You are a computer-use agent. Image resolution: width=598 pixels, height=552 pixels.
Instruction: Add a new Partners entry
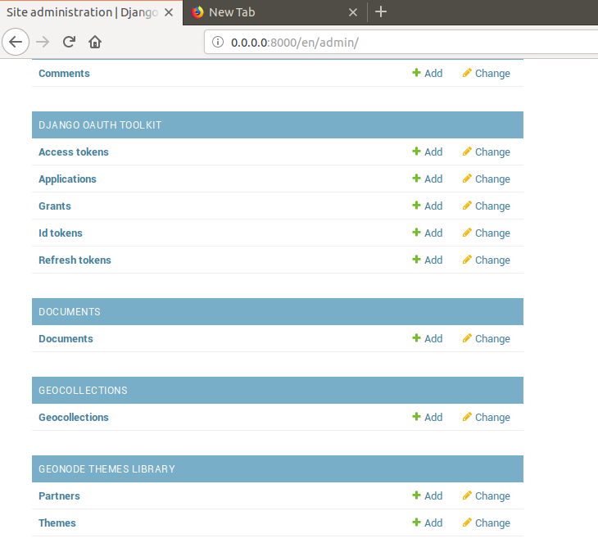tap(427, 496)
